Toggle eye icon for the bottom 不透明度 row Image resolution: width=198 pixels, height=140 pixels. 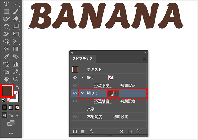(75, 117)
